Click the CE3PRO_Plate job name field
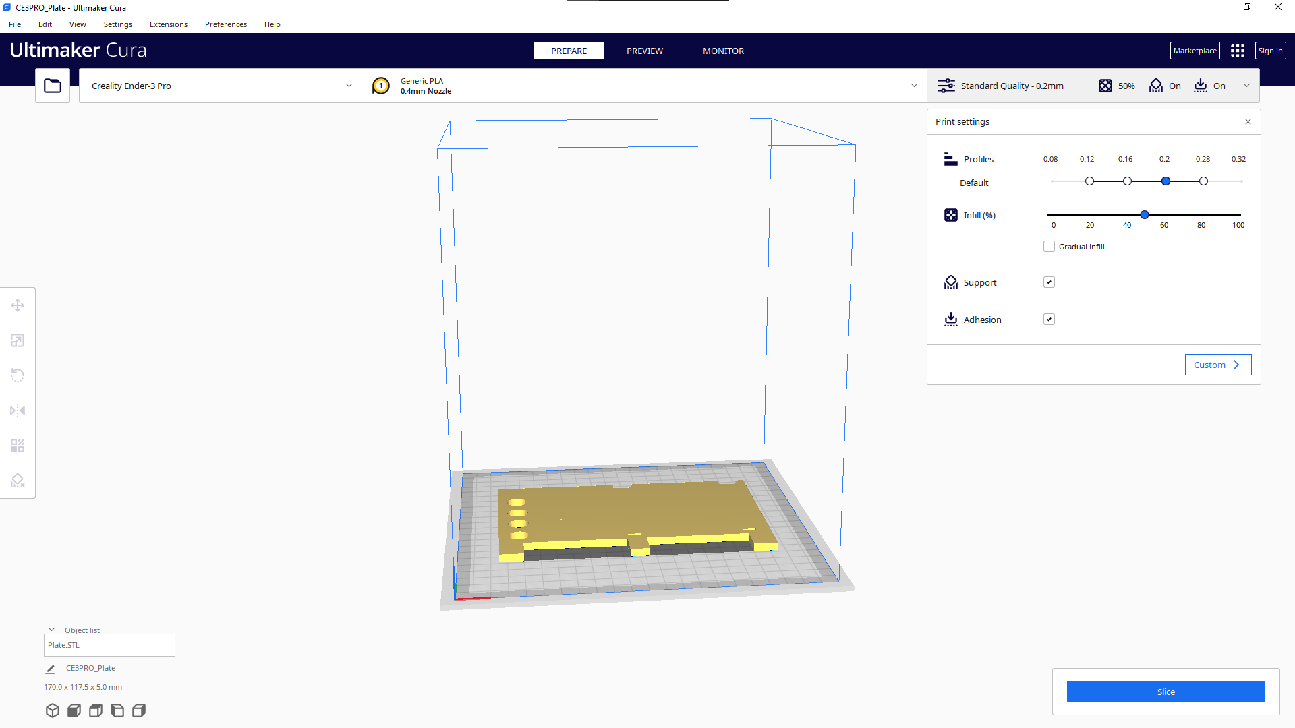 90,668
